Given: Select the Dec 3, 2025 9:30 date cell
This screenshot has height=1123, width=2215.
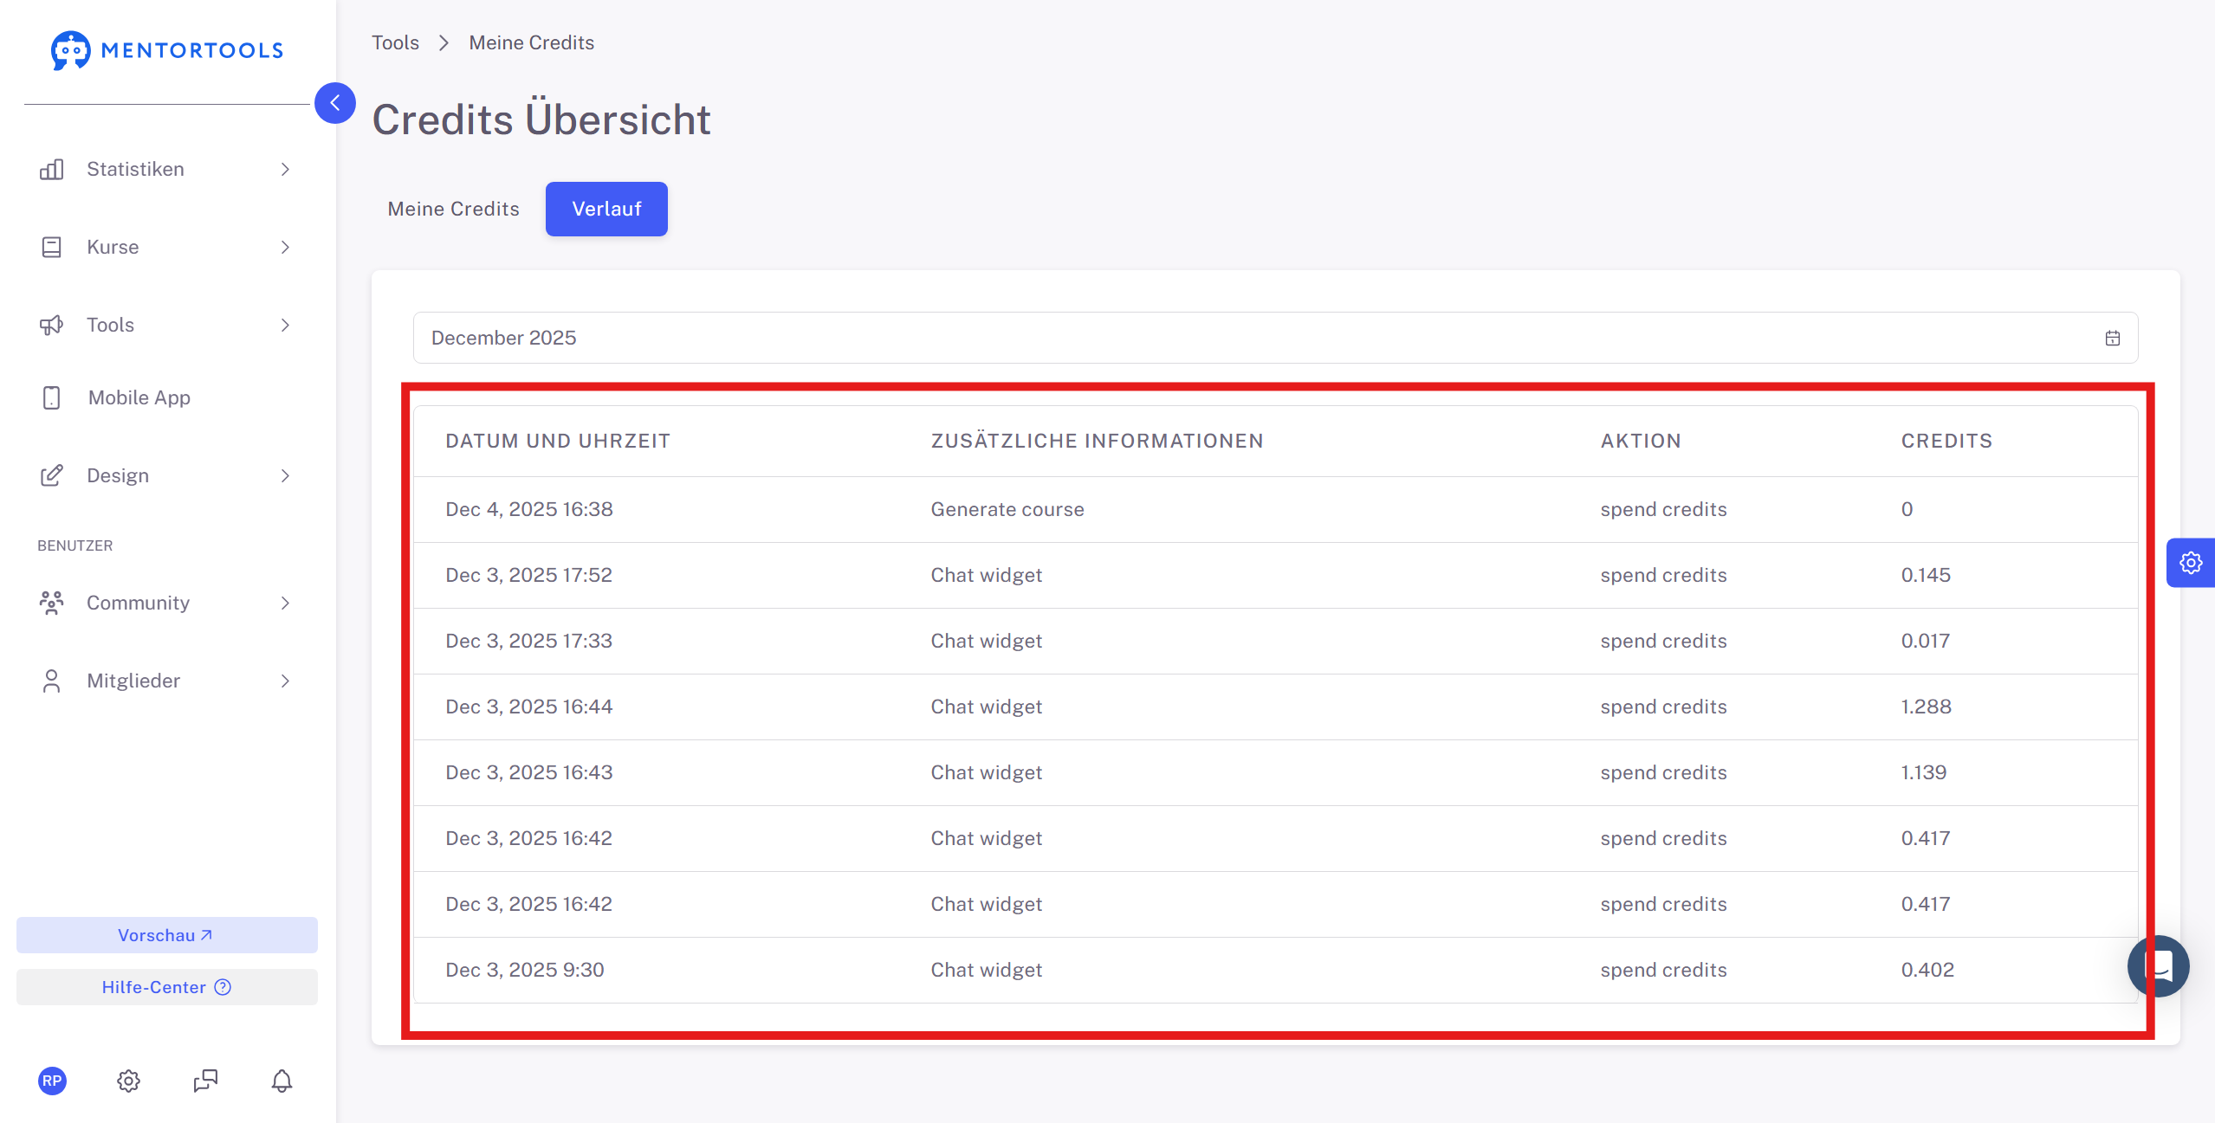Looking at the screenshot, I should coord(525,970).
